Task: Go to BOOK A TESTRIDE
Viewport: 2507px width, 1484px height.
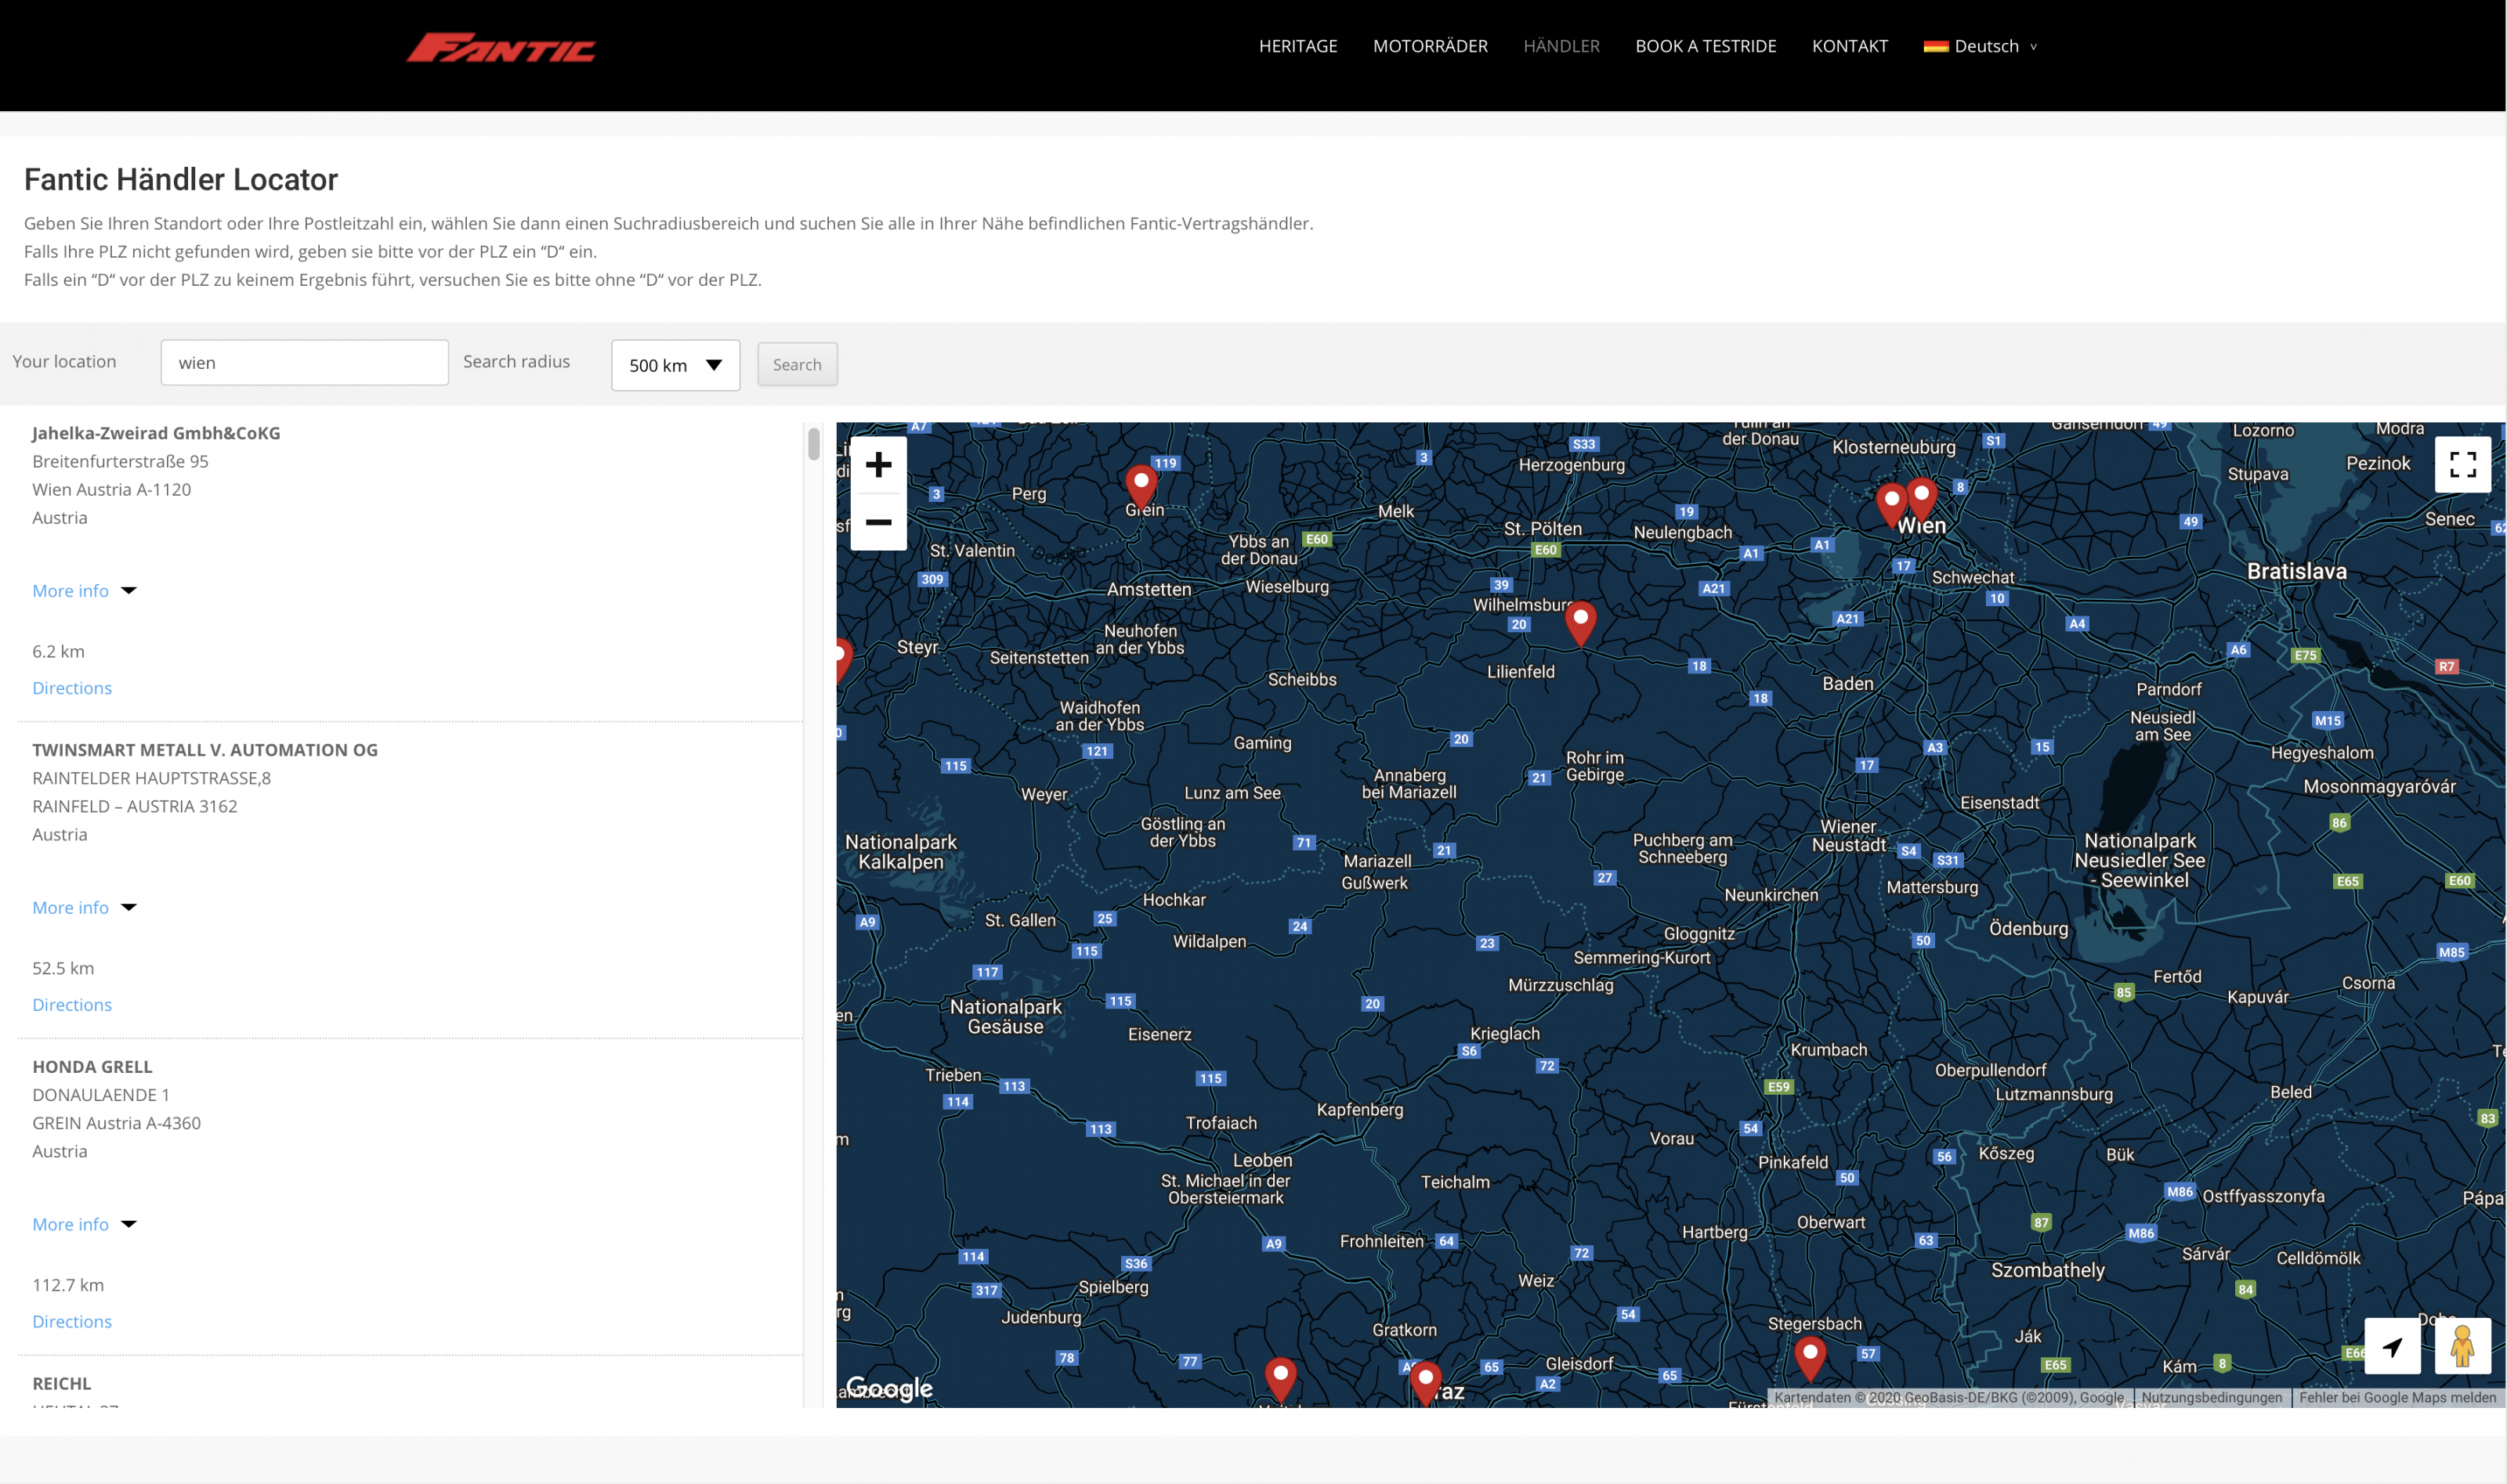Action: click(x=1705, y=46)
